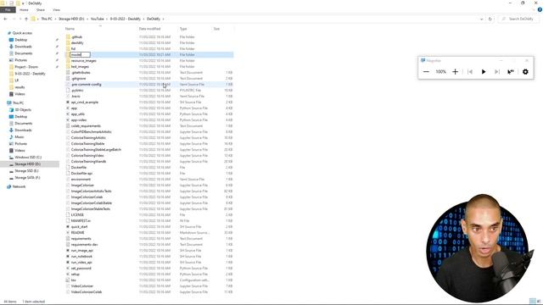Navigate back with the Back arrow
The image size is (543, 305).
tap(5, 19)
